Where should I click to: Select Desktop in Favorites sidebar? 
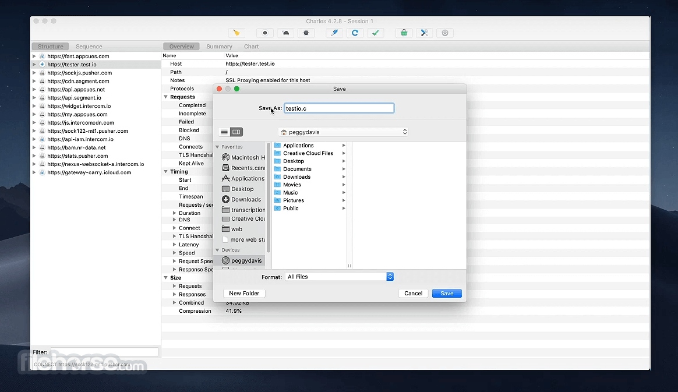click(238, 189)
